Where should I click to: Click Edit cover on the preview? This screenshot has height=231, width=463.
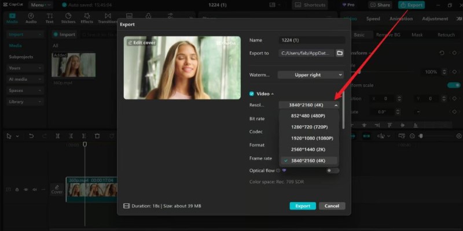click(141, 43)
